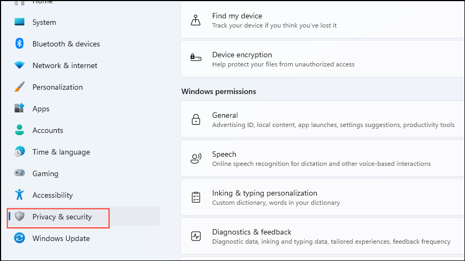
Task: Open the Apps category
Action: point(83,109)
